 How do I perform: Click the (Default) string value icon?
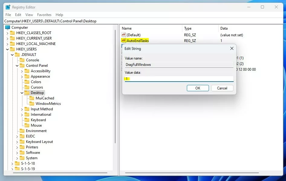(x=123, y=35)
